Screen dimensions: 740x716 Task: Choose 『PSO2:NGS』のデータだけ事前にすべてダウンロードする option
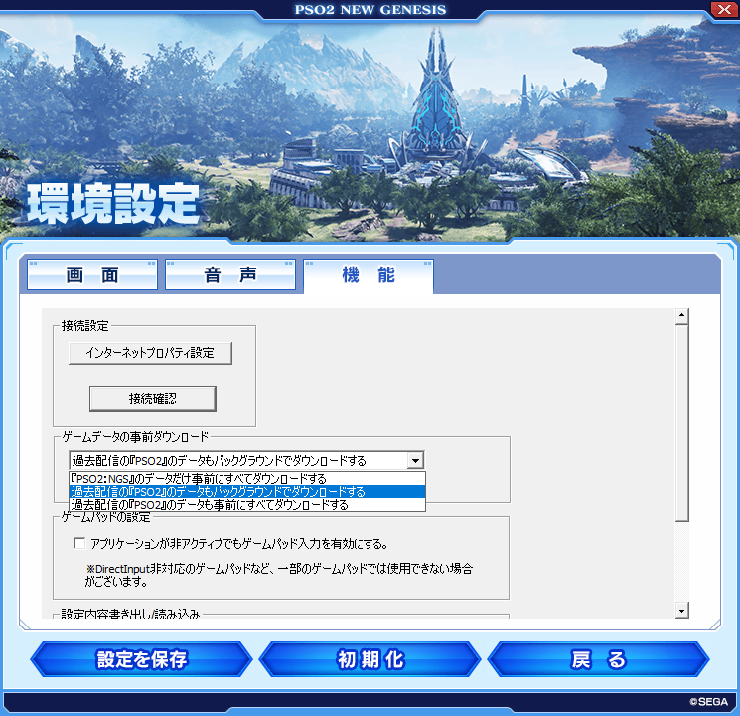coord(247,478)
